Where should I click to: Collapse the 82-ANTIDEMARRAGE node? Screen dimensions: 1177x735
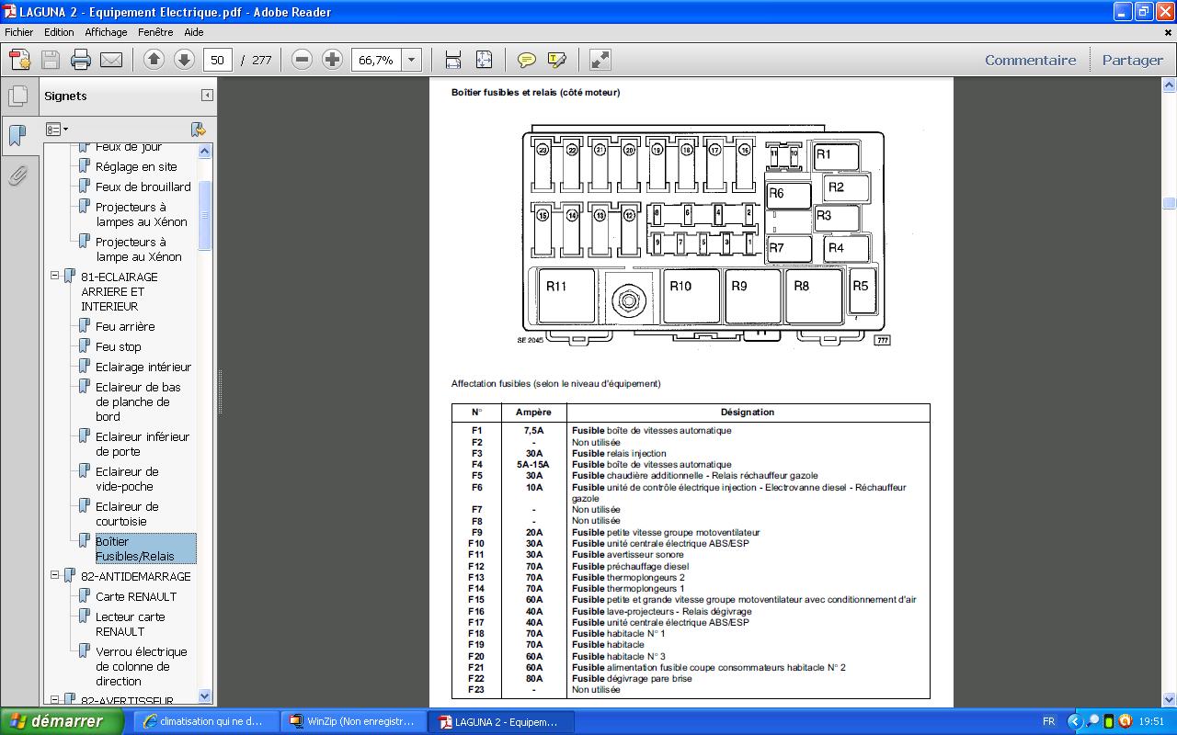click(x=54, y=575)
